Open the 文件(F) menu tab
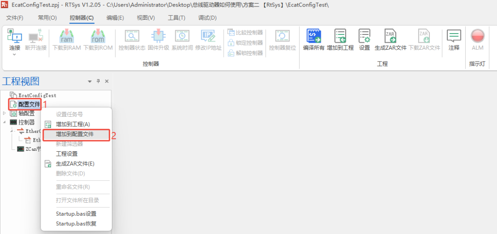The height and width of the screenshot is (234, 497). 15,18
